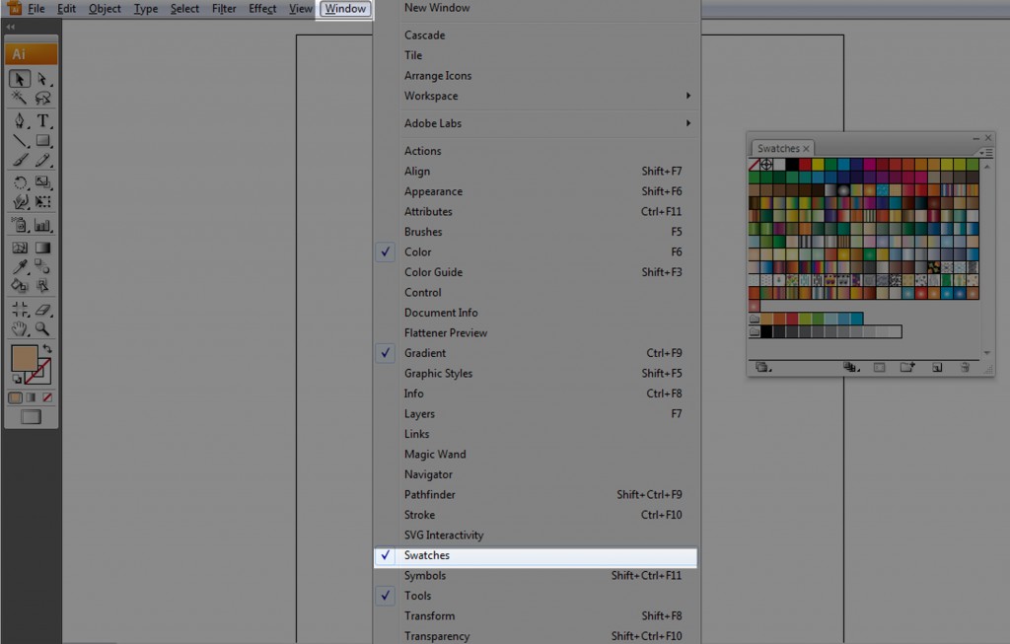
Task: Toggle the checked Gradient panel entry
Action: [424, 353]
